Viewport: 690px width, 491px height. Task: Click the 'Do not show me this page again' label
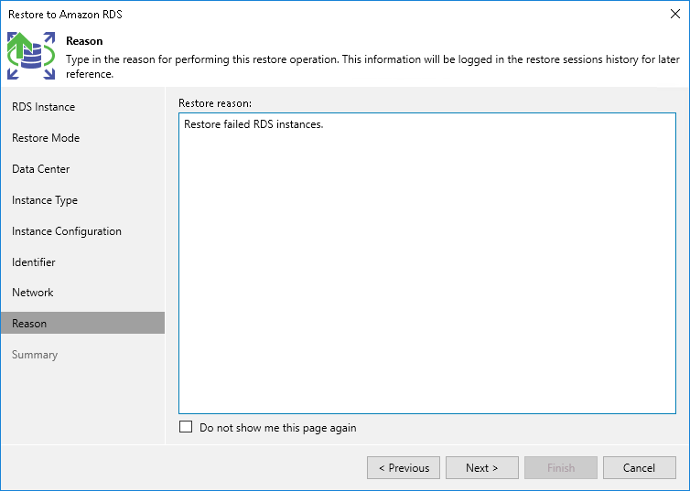pos(278,428)
